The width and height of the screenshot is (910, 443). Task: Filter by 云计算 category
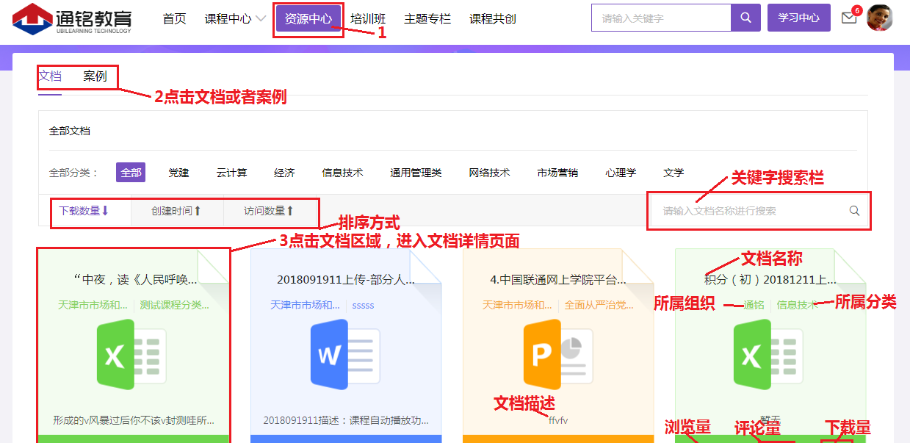pos(231,173)
